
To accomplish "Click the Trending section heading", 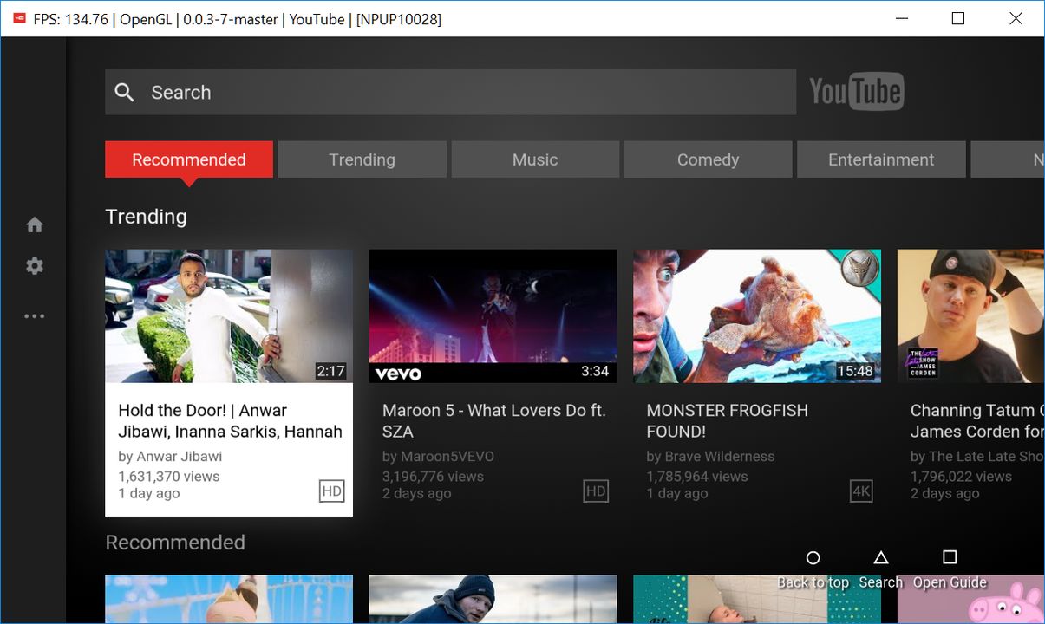I will [146, 217].
